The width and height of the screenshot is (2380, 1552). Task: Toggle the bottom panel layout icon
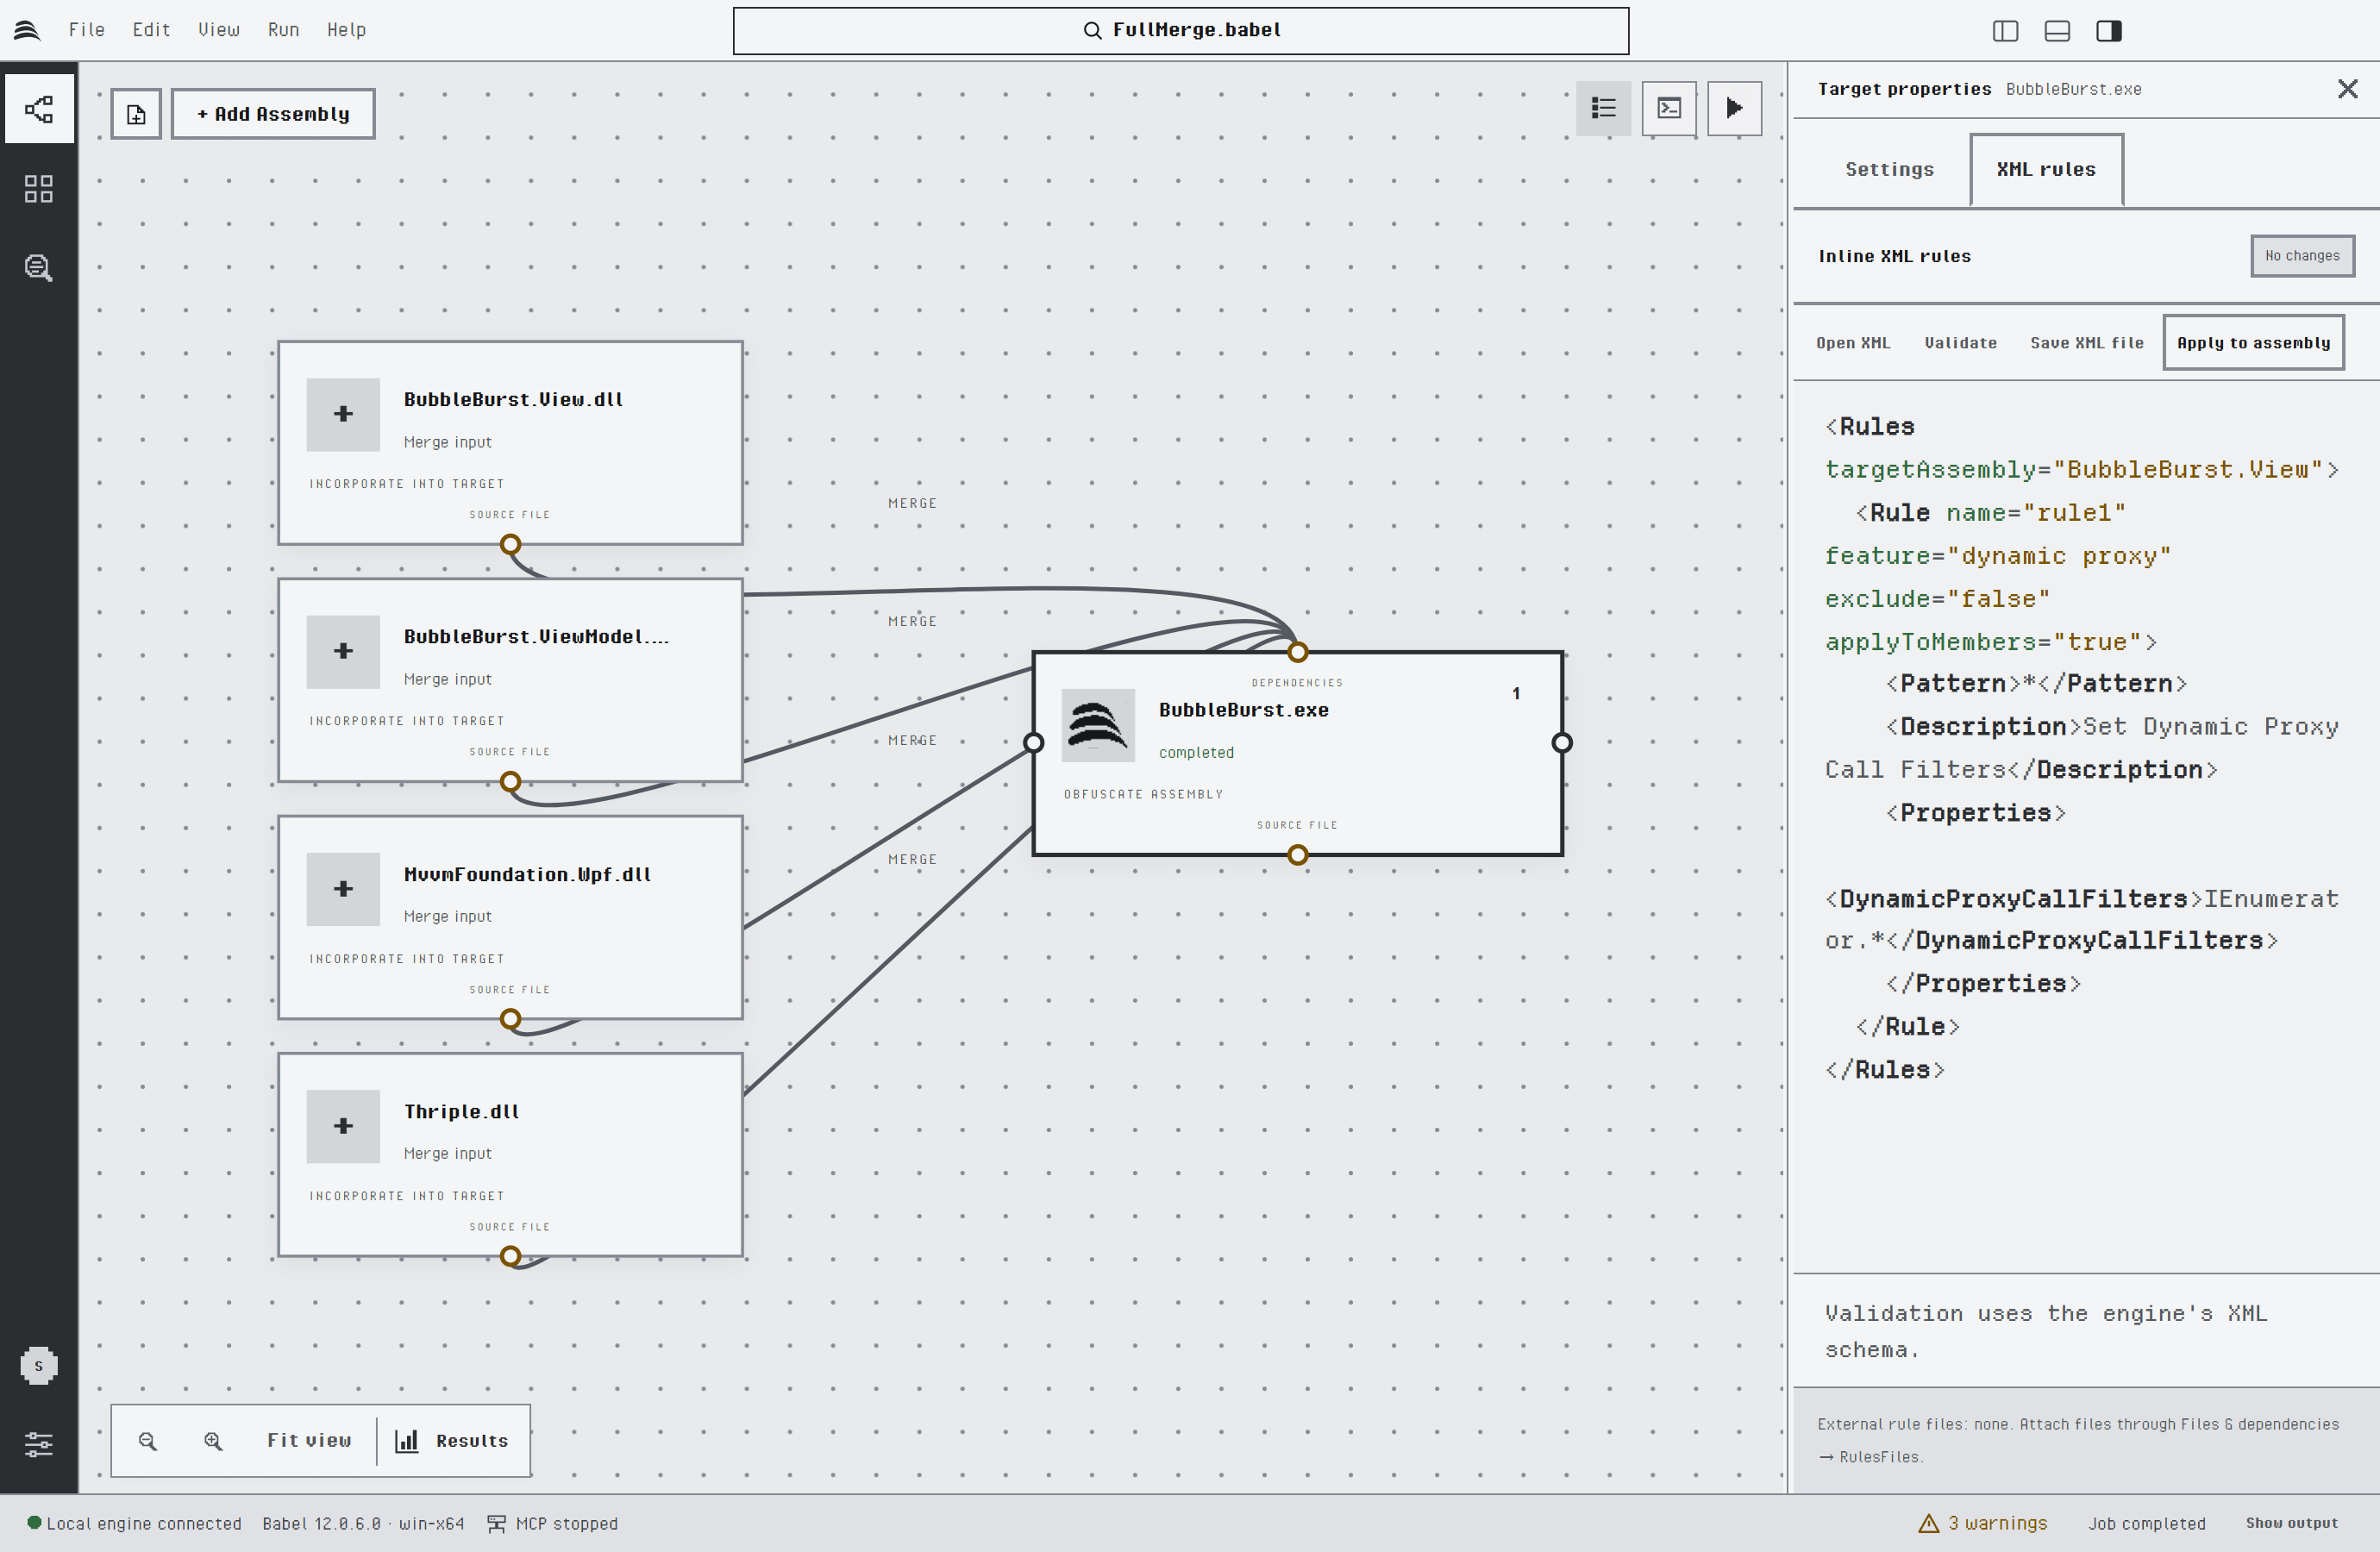pos(2057,31)
